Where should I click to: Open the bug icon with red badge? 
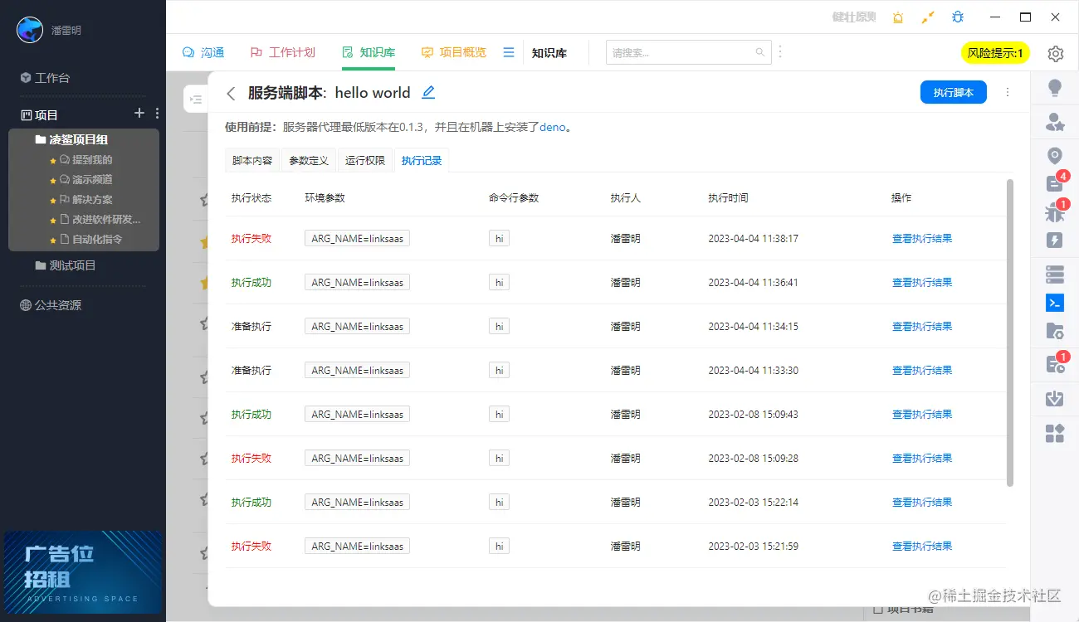pos(1055,212)
